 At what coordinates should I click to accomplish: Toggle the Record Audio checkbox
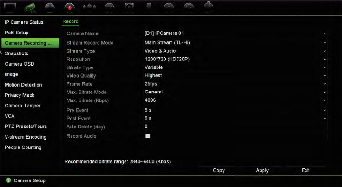(x=148, y=136)
